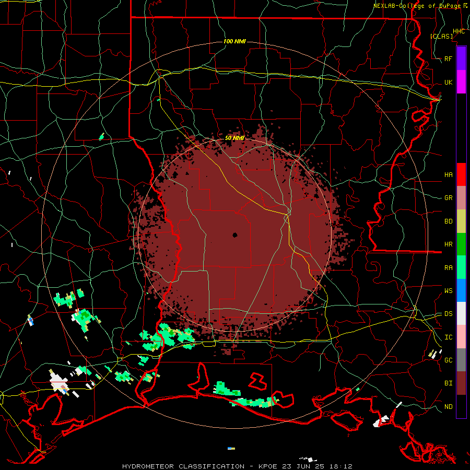This screenshot has height=470, width=470.
Task: Click the DS legend label
Action: coord(449,314)
